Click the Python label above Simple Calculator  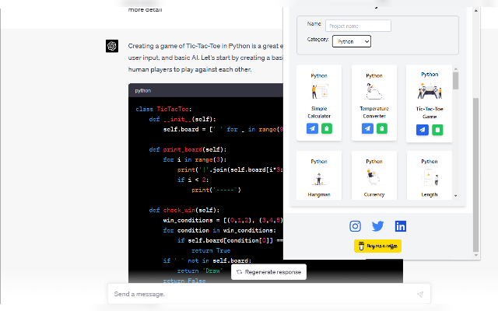click(x=319, y=75)
